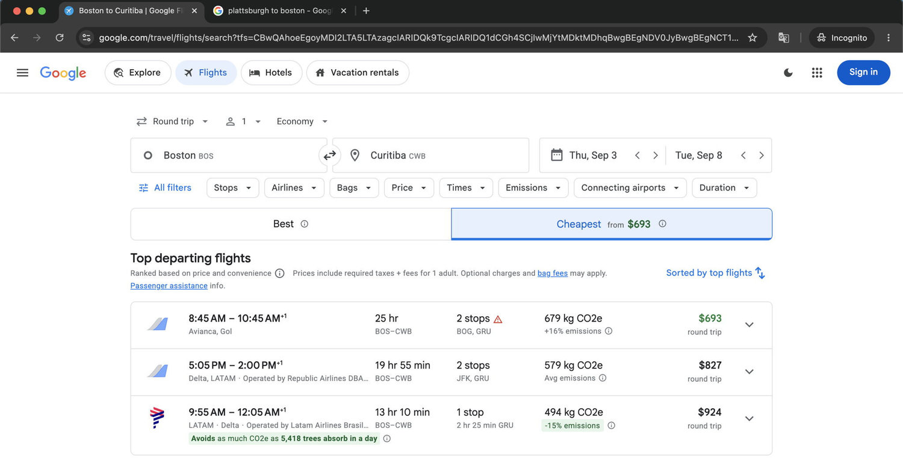Click the sort arrows icon by 'Sorted by top flights'

(760, 273)
